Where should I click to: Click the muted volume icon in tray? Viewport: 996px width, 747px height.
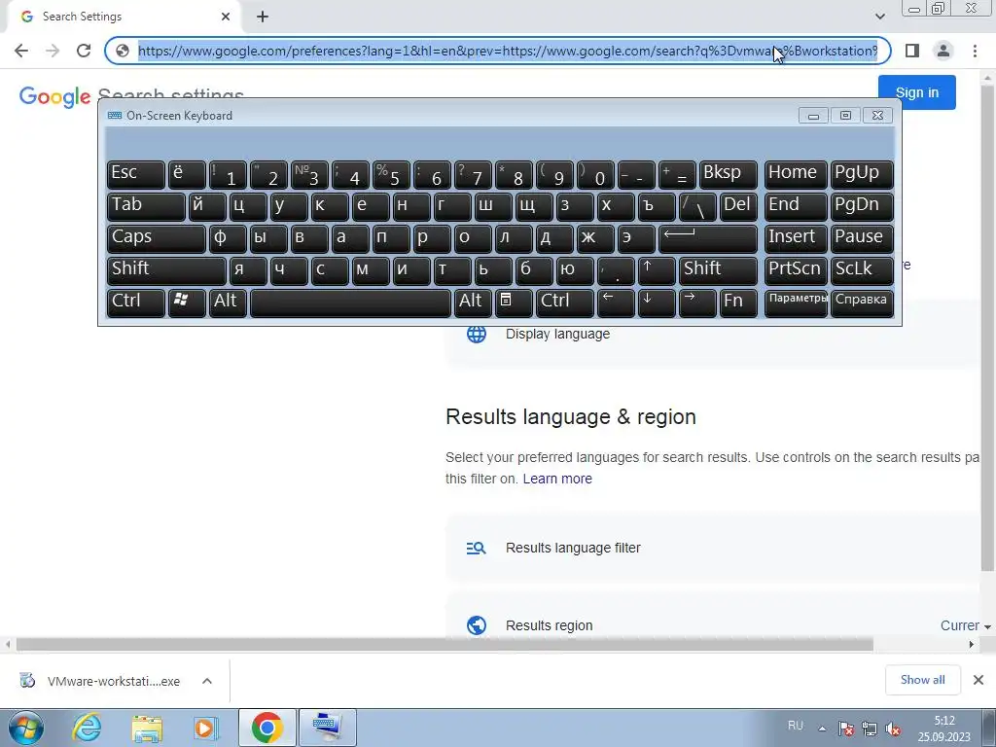(893, 729)
